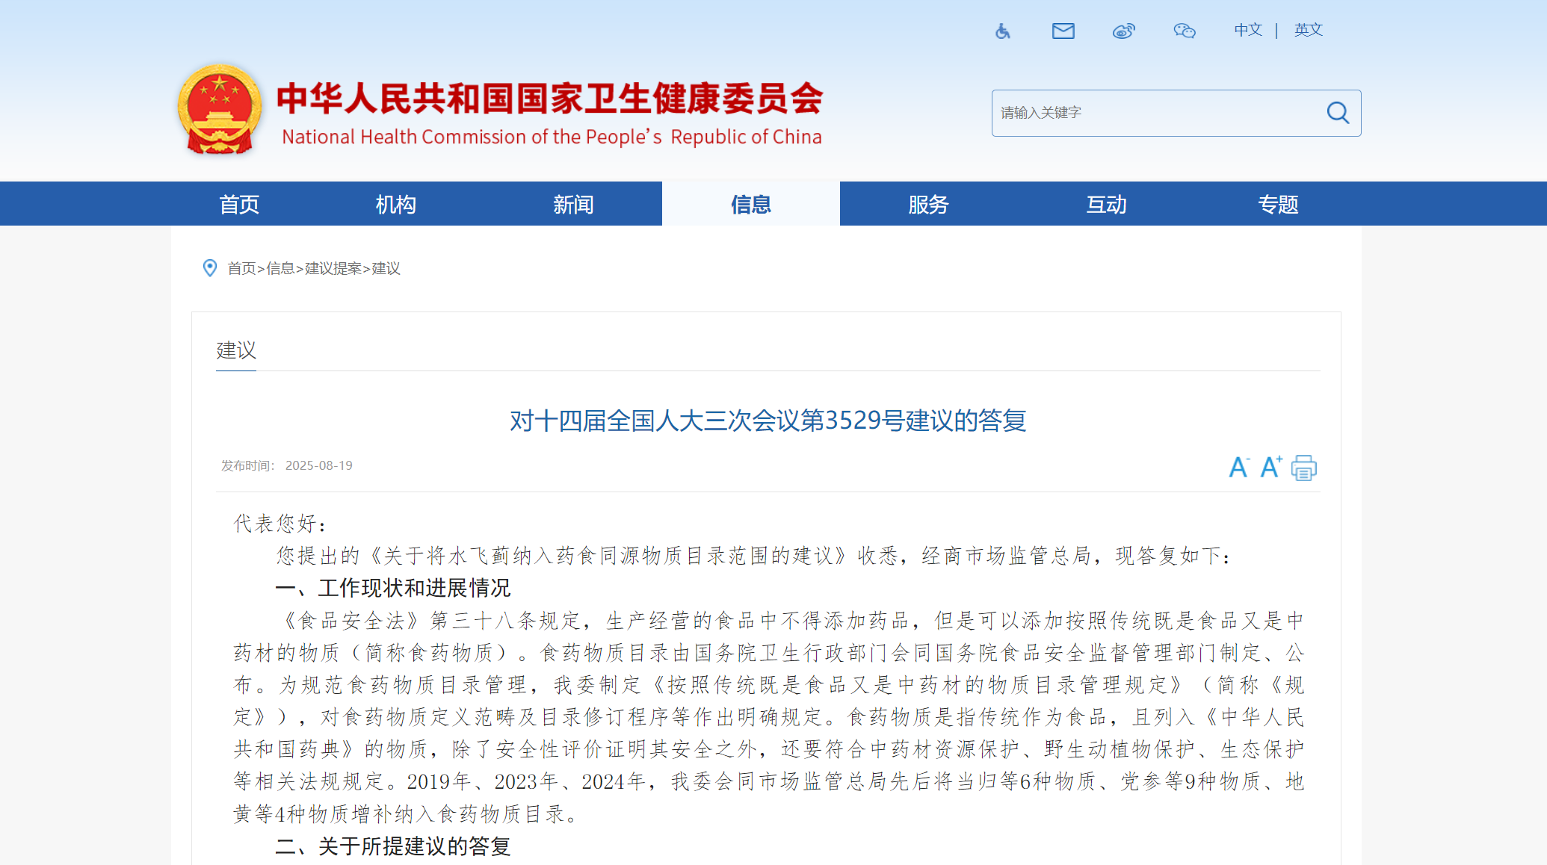The image size is (1547, 865).
Task: Increase font size with the A+ icon
Action: click(1270, 467)
